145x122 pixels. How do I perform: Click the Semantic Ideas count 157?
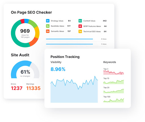(x=69, y=31)
